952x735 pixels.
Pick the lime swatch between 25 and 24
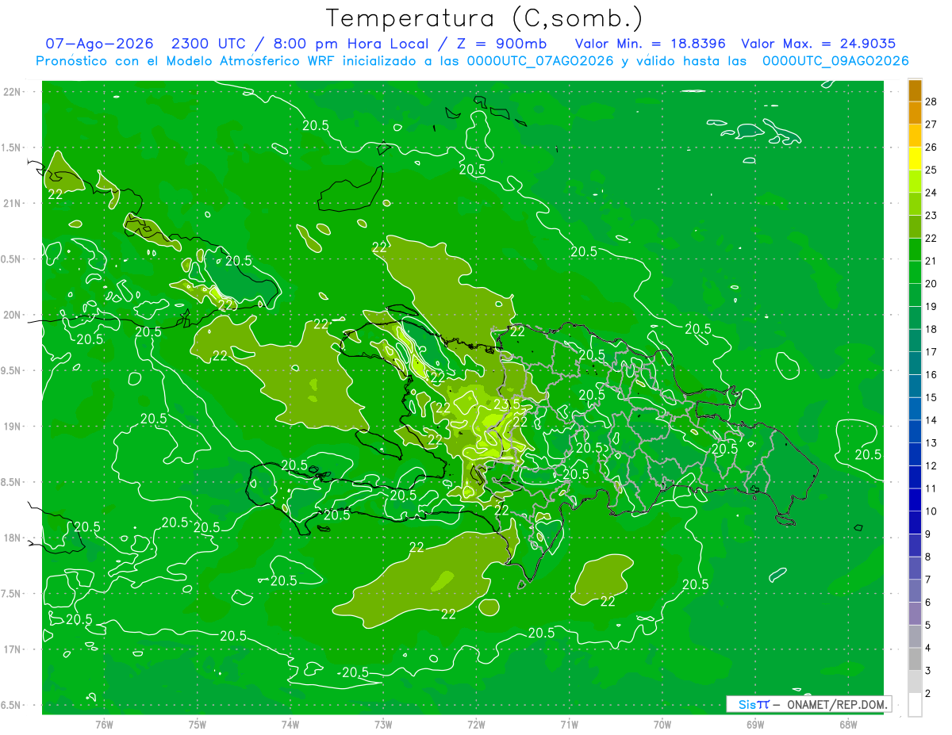(915, 181)
